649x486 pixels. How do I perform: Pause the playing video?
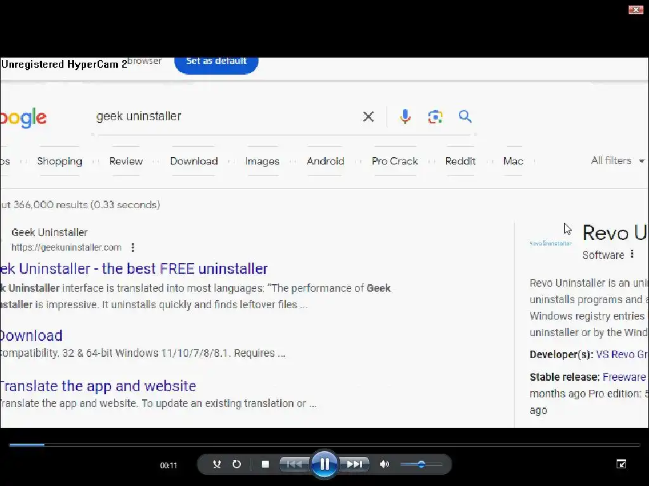324,464
